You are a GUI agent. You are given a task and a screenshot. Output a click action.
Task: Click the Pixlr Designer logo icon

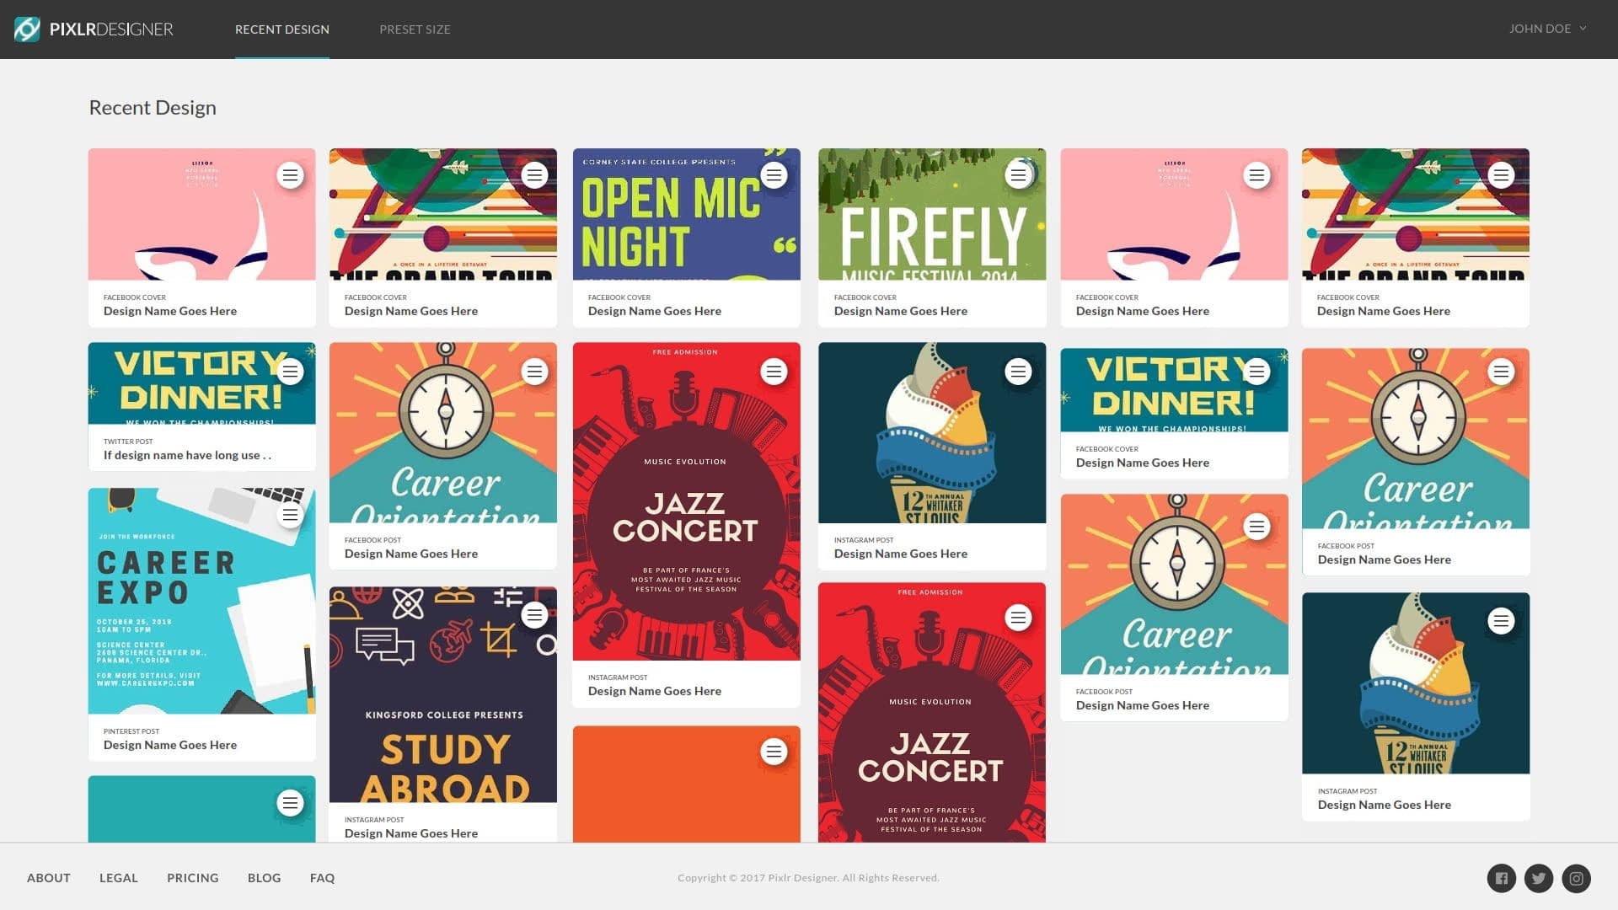27,29
